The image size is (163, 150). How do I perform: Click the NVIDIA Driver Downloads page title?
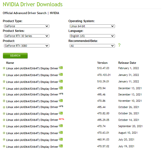click(33, 4)
